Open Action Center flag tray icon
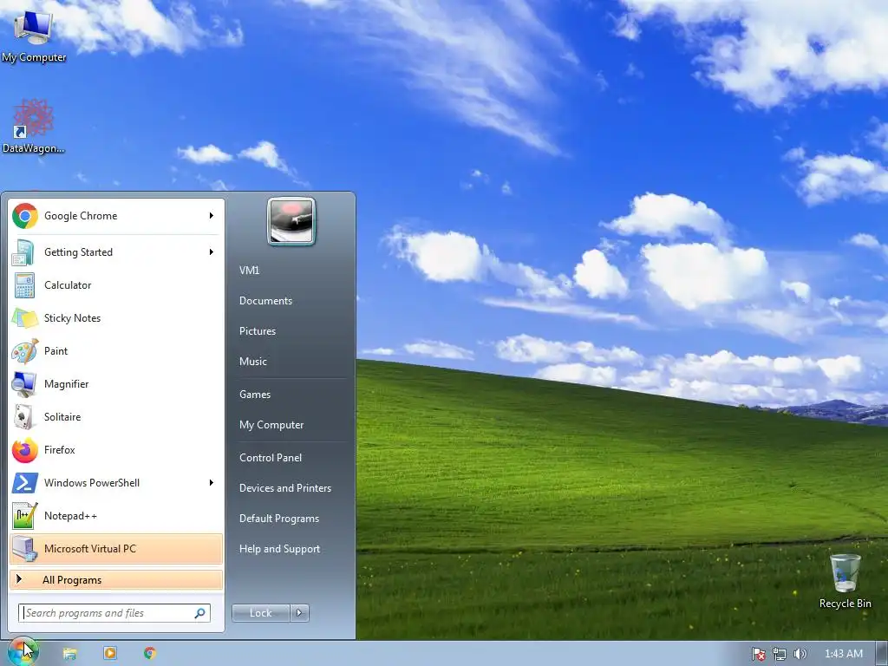The image size is (888, 666). click(758, 654)
